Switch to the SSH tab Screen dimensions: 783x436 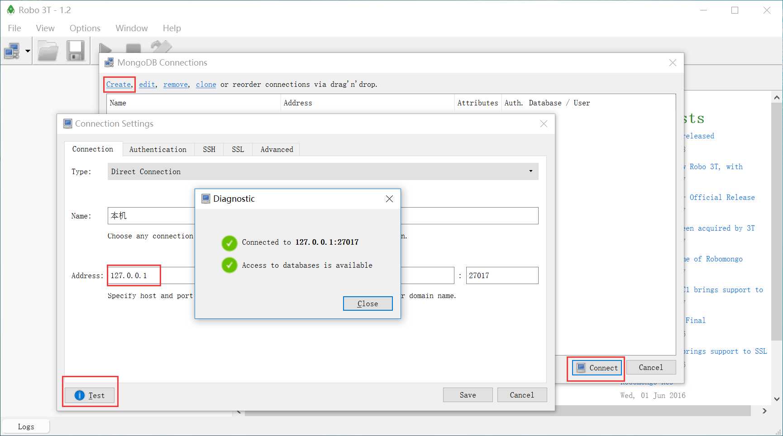pyautogui.click(x=209, y=149)
